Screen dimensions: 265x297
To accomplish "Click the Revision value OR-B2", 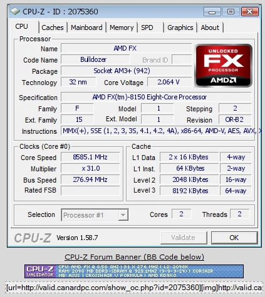I will pos(235,119).
